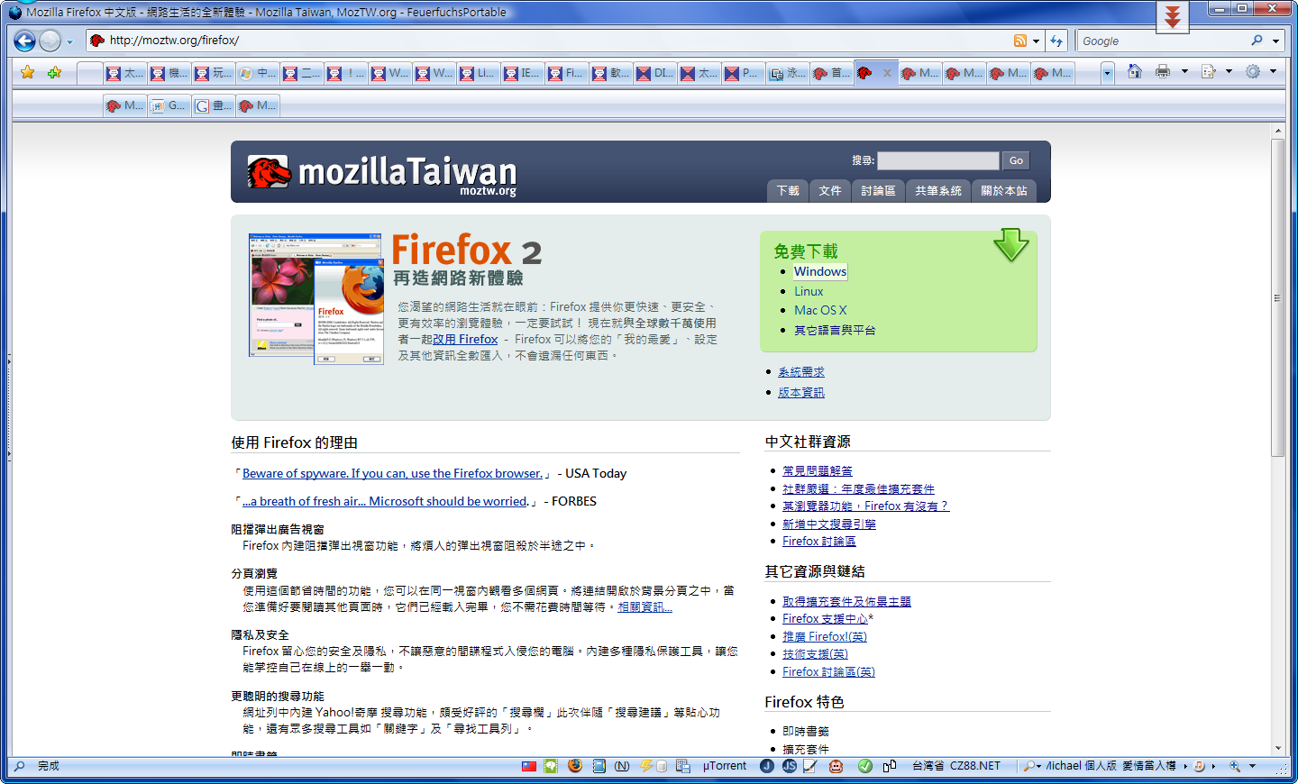1298x784 pixels.
Task: Click the Go button on the page
Action: coord(1016,160)
